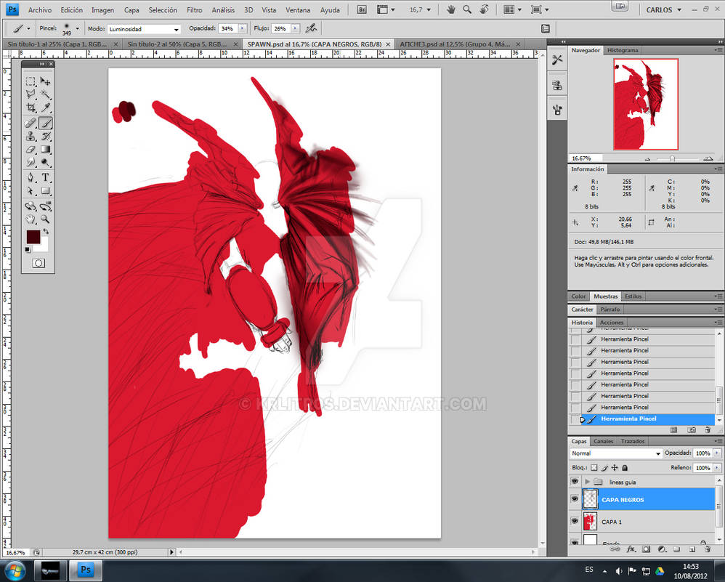Enable transparency lock on CAPA NEGROS
Image resolution: width=725 pixels, height=582 pixels.
pos(593,467)
